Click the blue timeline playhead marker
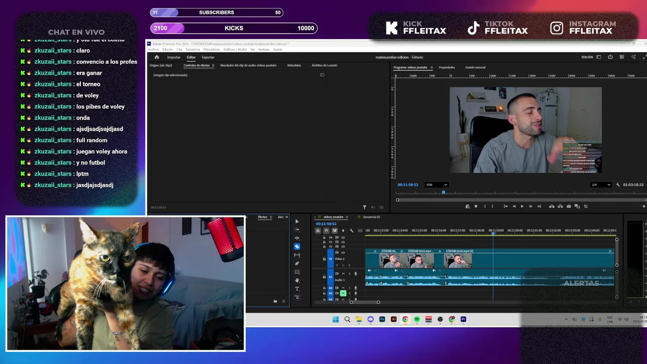Image resolution: width=647 pixels, height=364 pixels. [x=493, y=233]
